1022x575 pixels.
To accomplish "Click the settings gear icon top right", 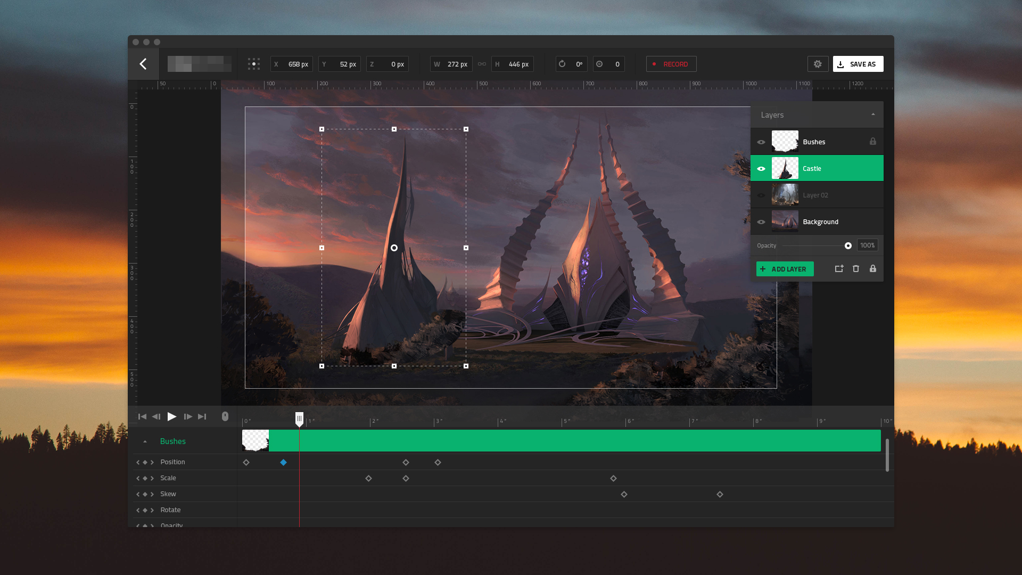I will click(x=818, y=64).
